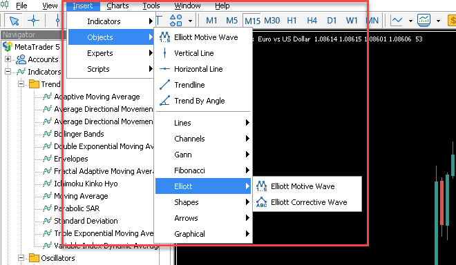Open the Tools menu

(x=151, y=6)
